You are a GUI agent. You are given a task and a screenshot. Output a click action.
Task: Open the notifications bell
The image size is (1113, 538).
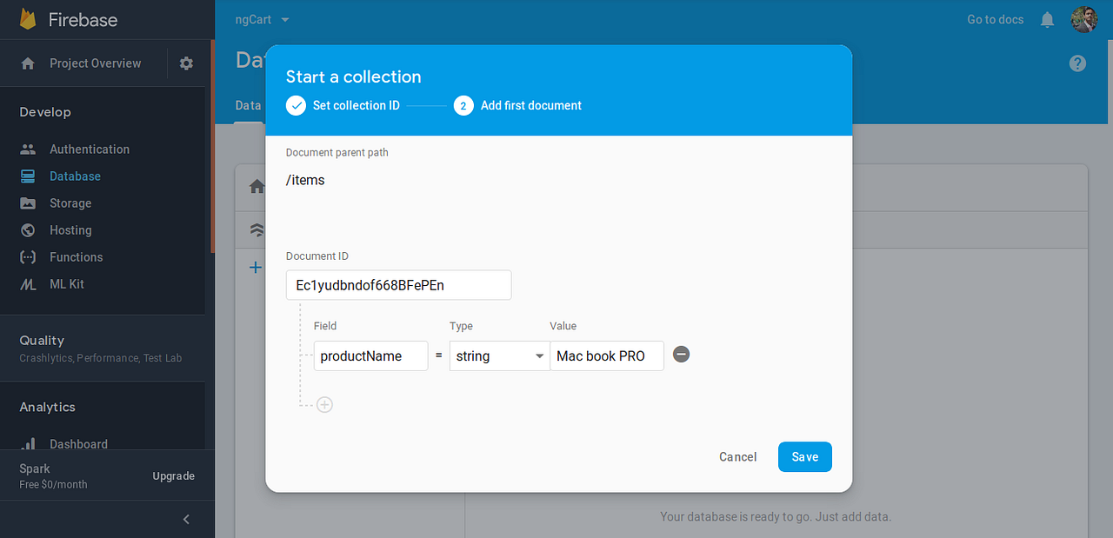click(x=1047, y=18)
